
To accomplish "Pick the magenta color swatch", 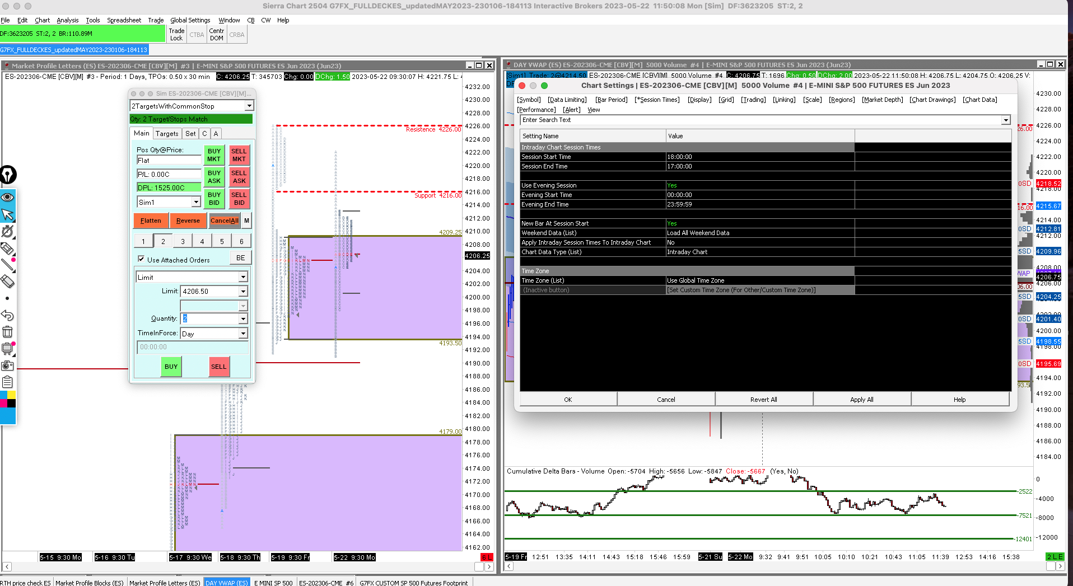I will pyautogui.click(x=4, y=403).
